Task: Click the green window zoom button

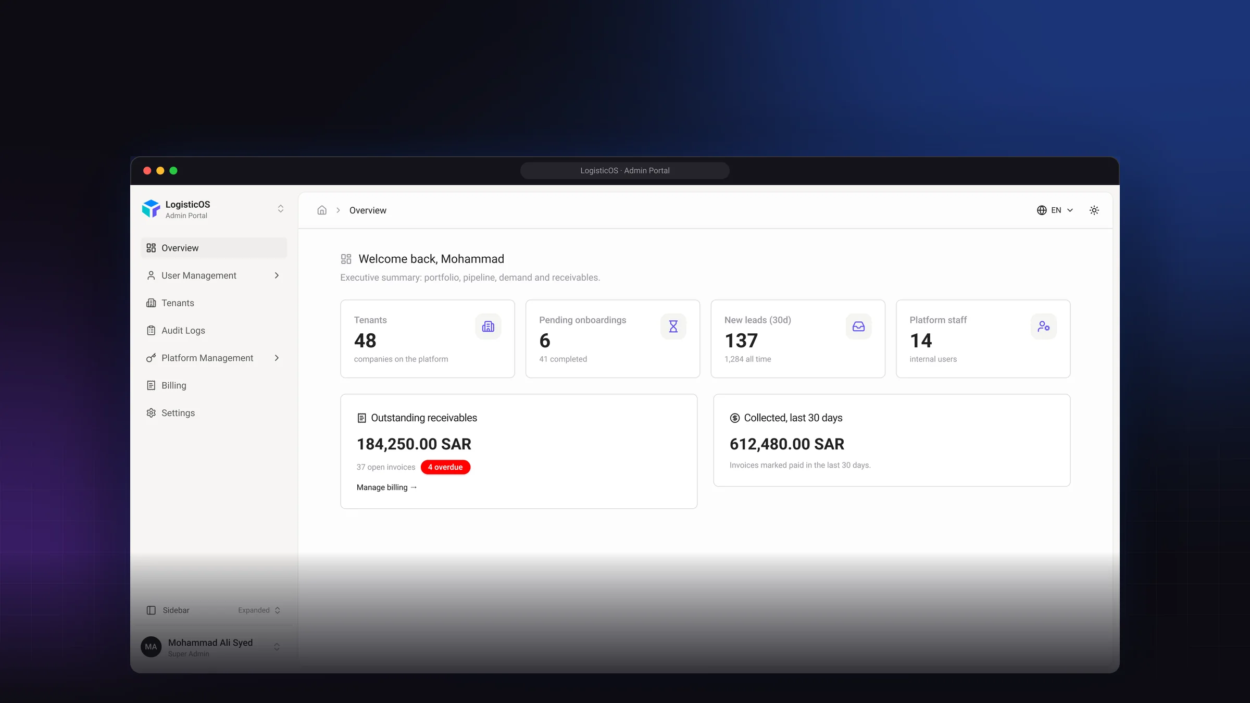Action: [x=173, y=171]
